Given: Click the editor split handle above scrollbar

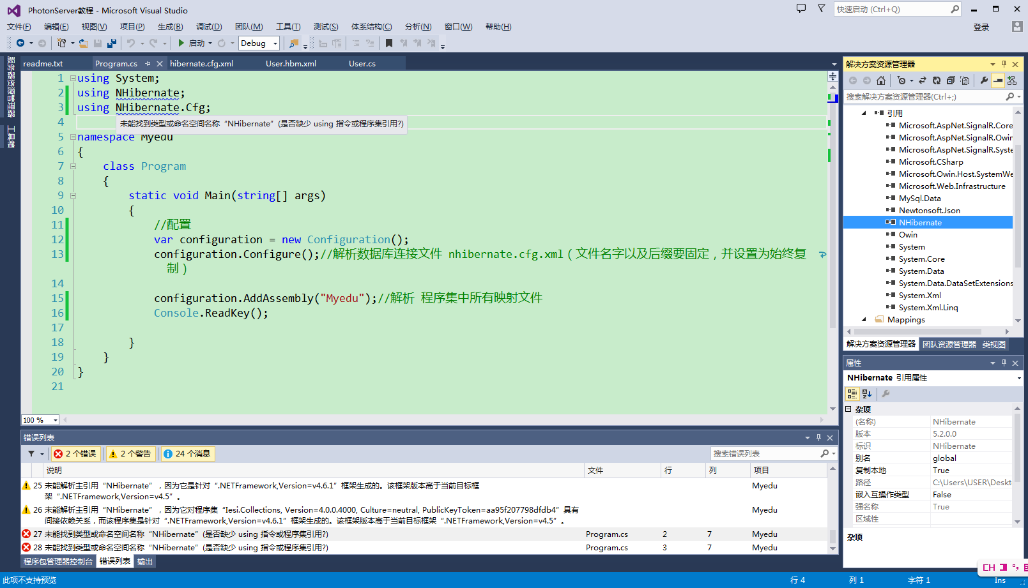Looking at the screenshot, I should [832, 76].
